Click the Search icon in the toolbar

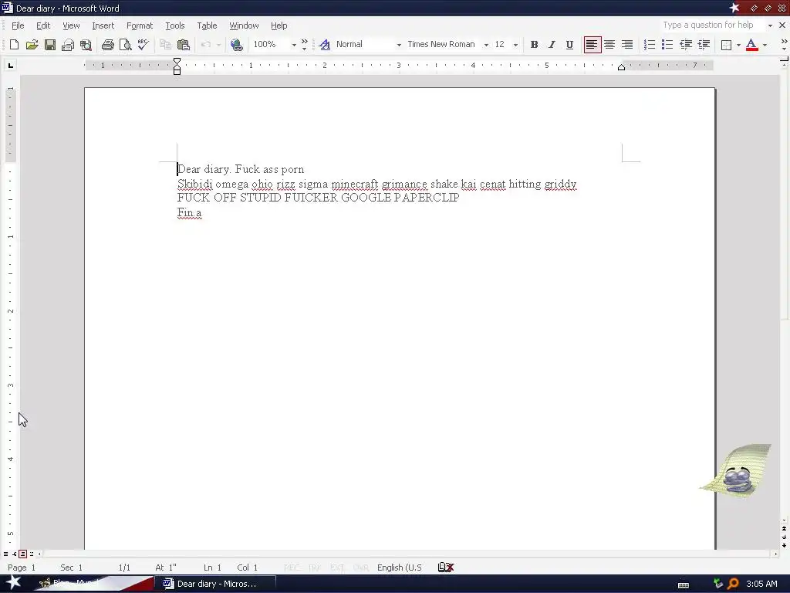click(86, 45)
